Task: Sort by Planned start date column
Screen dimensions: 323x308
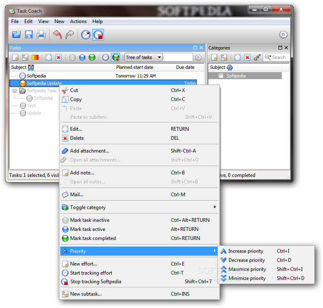Action: 135,67
